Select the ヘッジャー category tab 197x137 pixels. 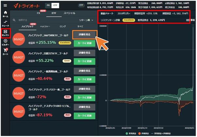45,26
